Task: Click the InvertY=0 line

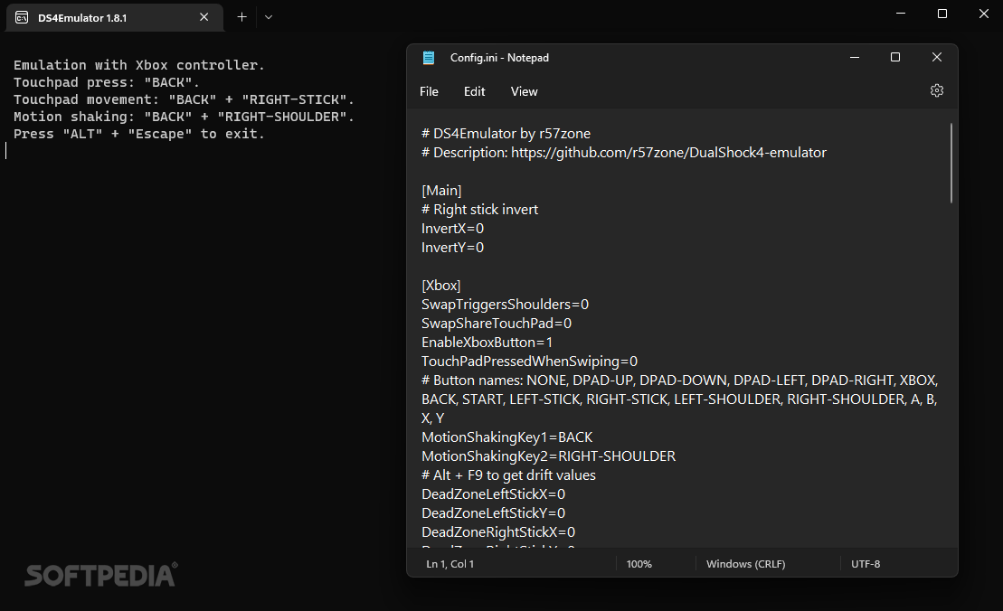Action: pos(452,248)
